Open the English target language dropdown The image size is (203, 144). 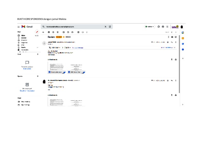[x=68, y=47]
